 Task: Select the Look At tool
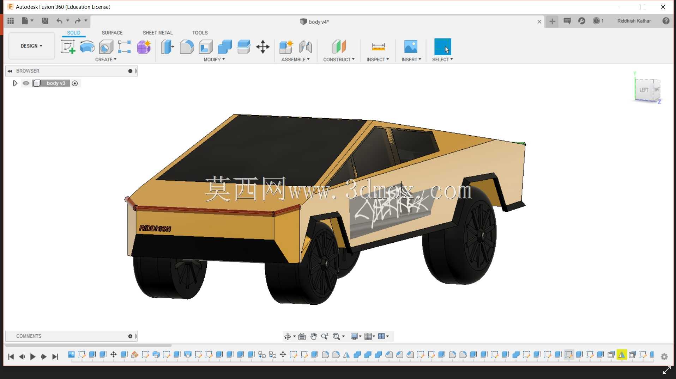coord(302,336)
